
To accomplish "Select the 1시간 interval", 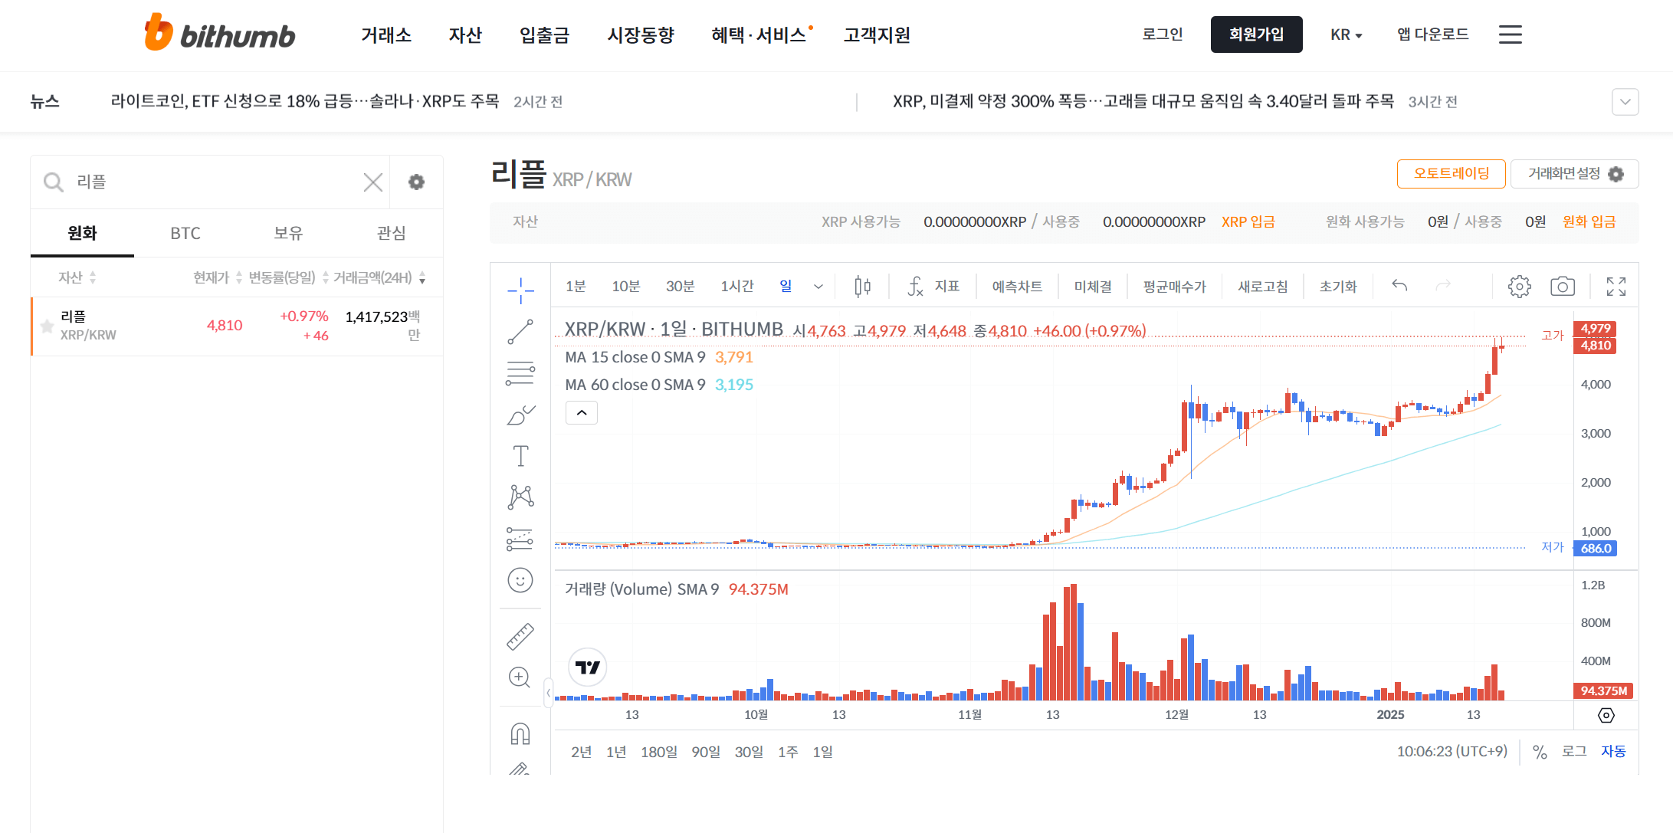I will [x=736, y=286].
